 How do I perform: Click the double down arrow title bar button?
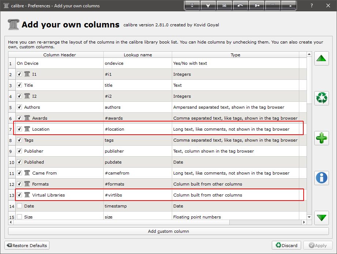tap(192, 5)
